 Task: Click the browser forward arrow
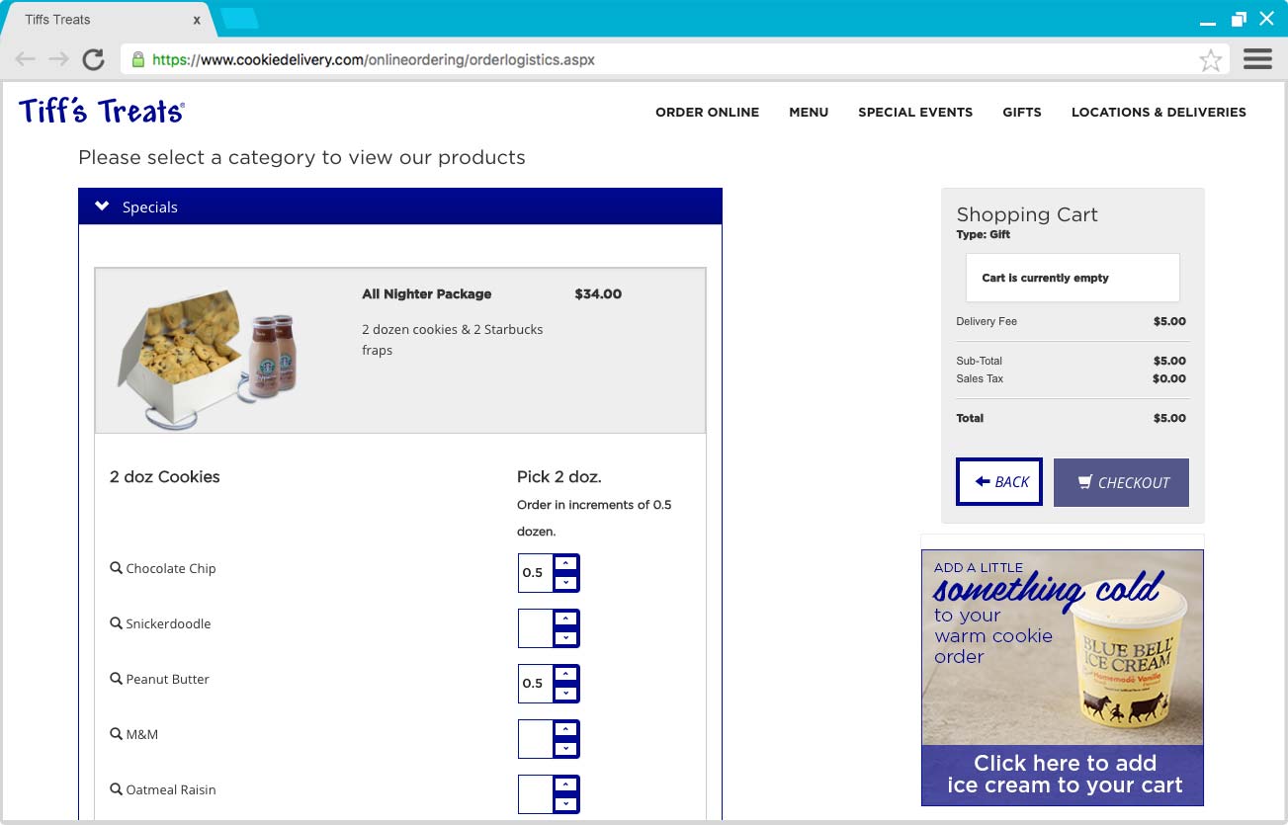tap(59, 59)
